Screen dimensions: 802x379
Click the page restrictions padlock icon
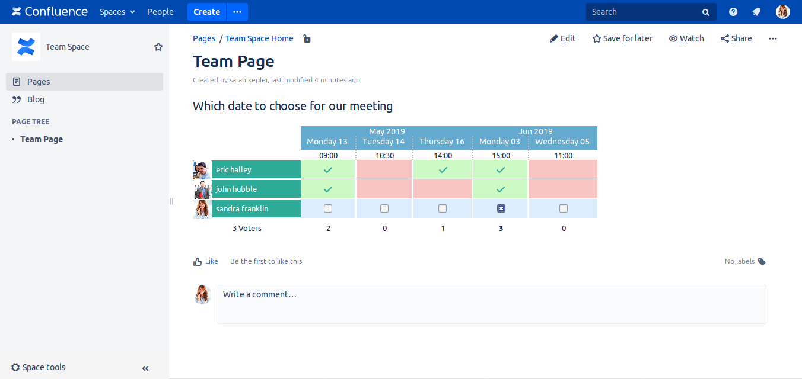click(307, 39)
